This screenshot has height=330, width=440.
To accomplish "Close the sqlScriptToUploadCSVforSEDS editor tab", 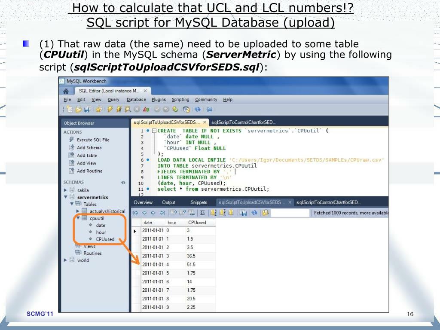I will pyautogui.click(x=205, y=122).
